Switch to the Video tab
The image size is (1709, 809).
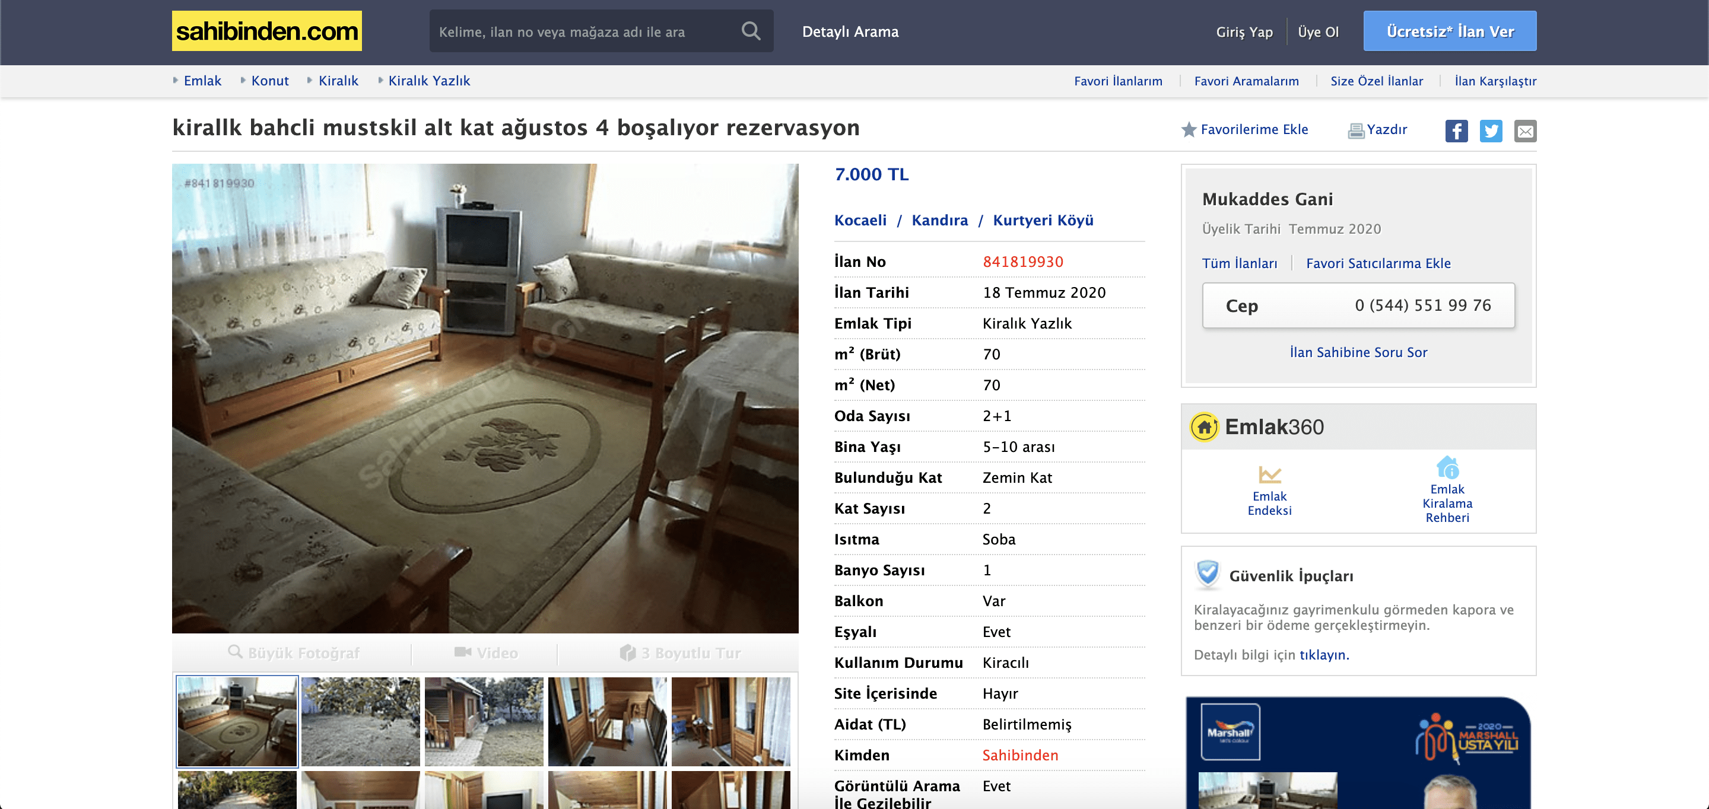pyautogui.click(x=485, y=653)
